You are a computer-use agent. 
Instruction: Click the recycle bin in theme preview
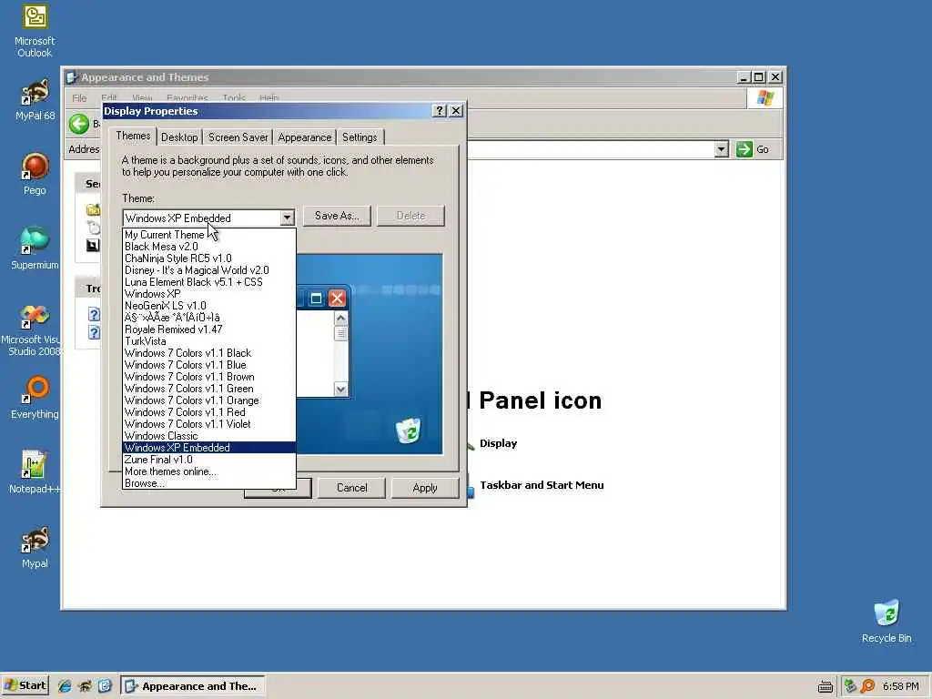point(409,430)
